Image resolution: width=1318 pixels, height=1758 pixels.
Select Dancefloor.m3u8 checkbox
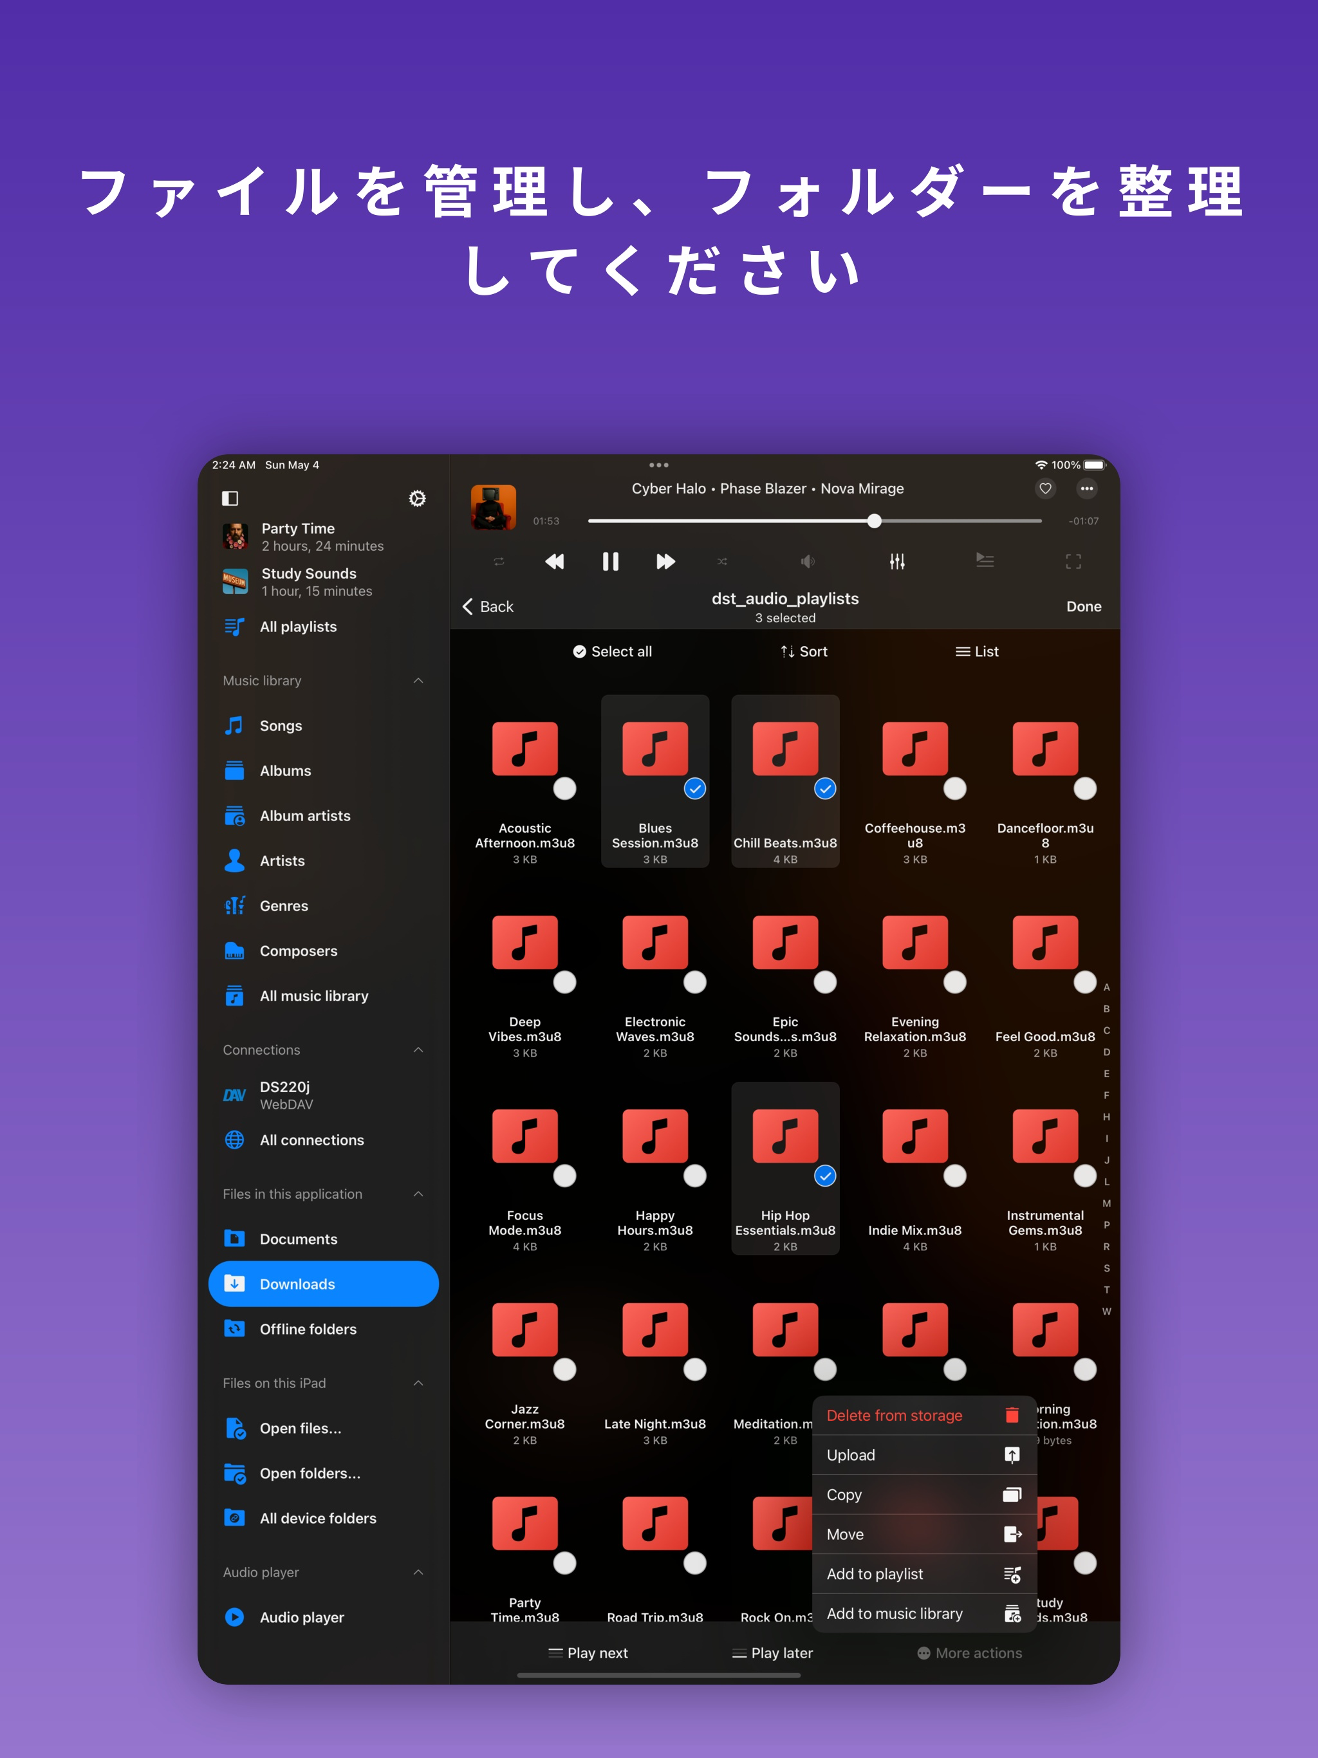coord(1085,788)
